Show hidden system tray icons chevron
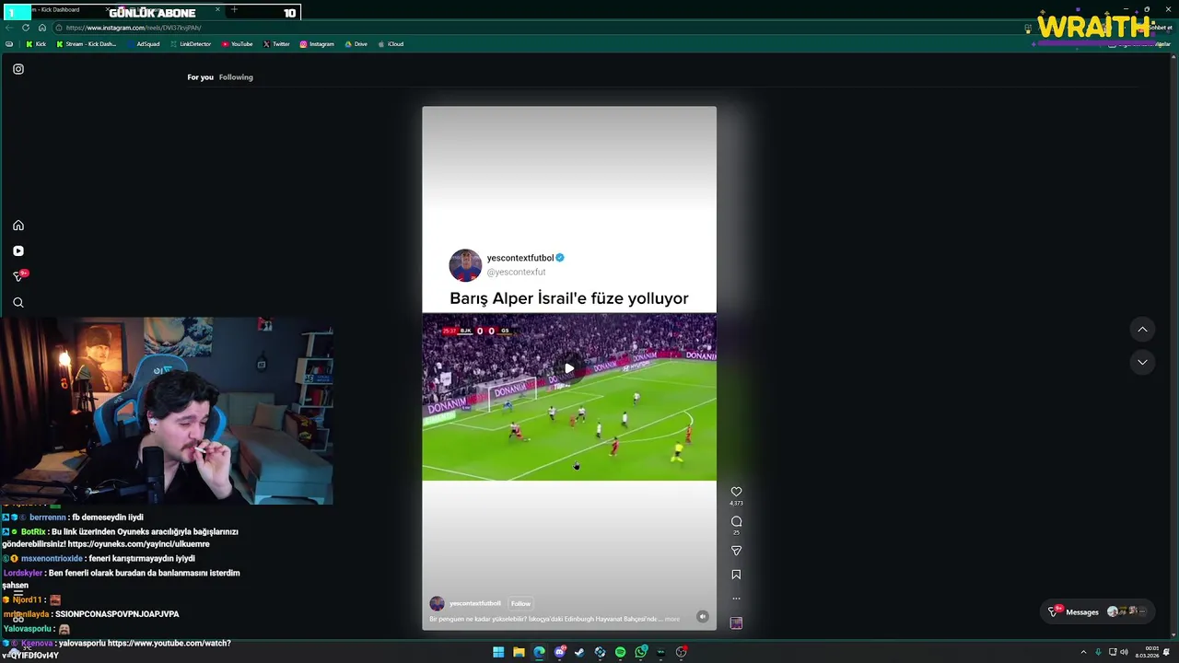This screenshot has width=1179, height=663. [1083, 652]
